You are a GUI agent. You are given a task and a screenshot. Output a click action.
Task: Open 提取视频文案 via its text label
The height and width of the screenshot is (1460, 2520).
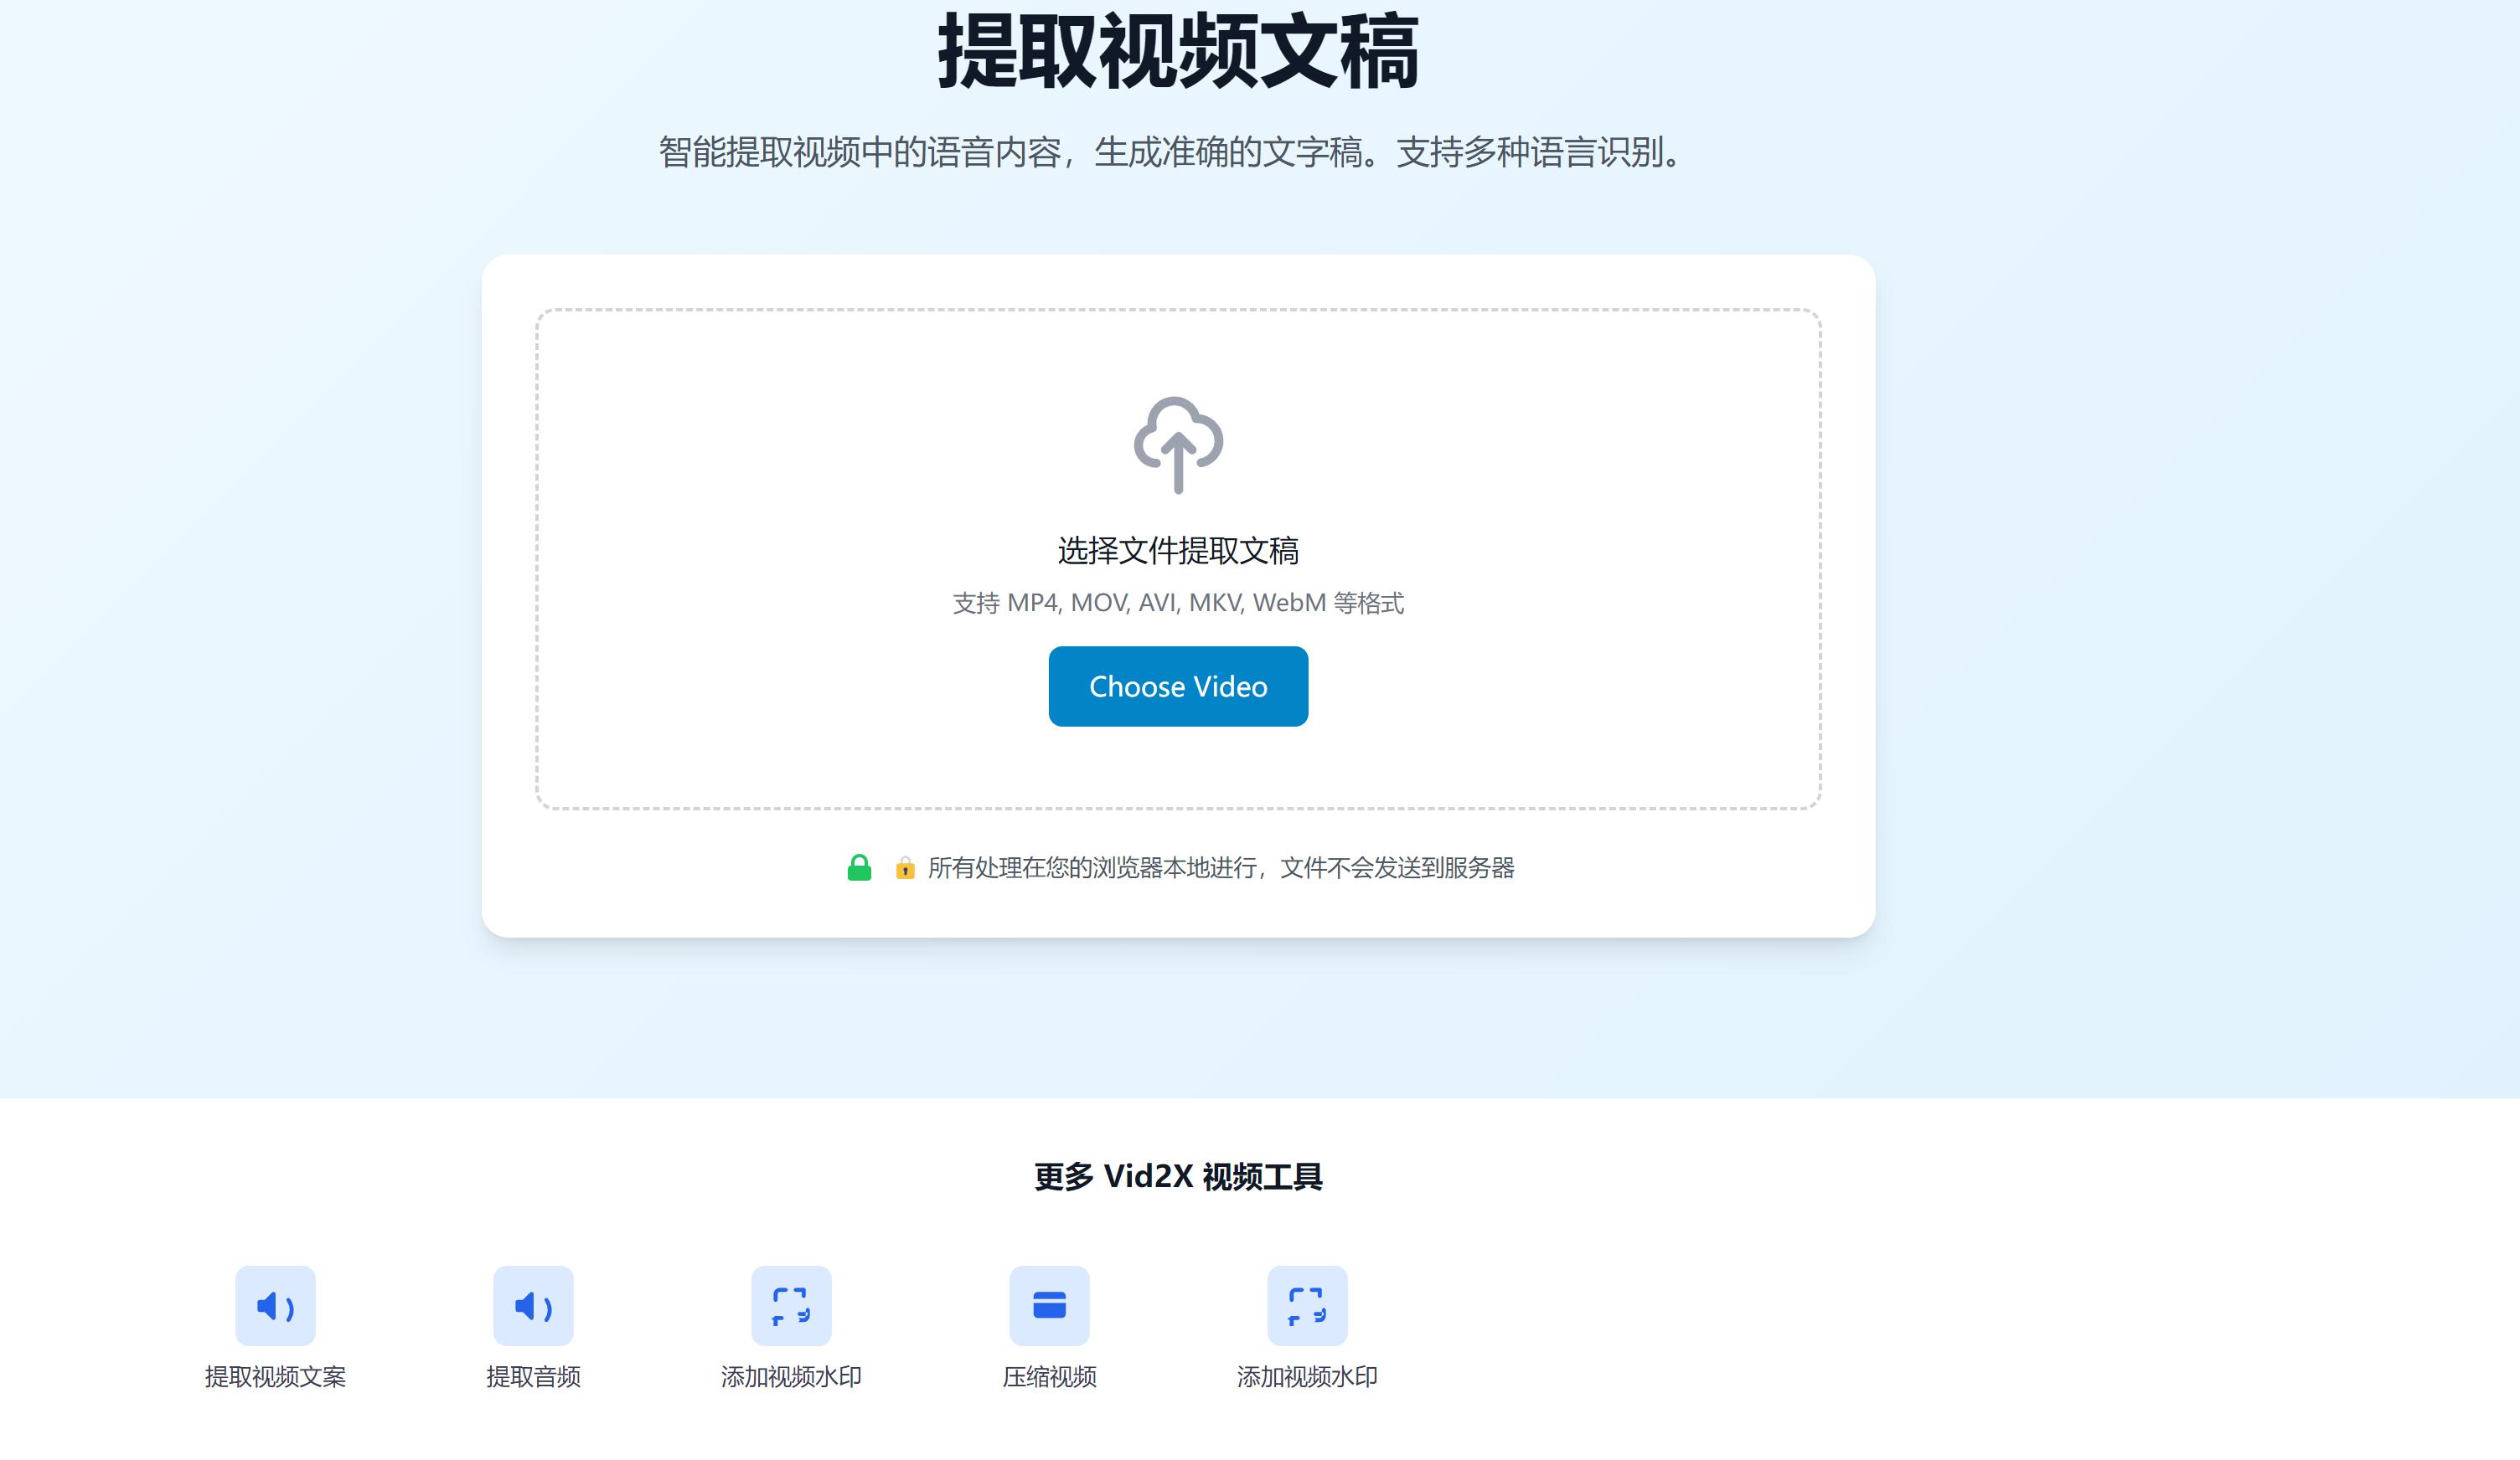coord(275,1377)
